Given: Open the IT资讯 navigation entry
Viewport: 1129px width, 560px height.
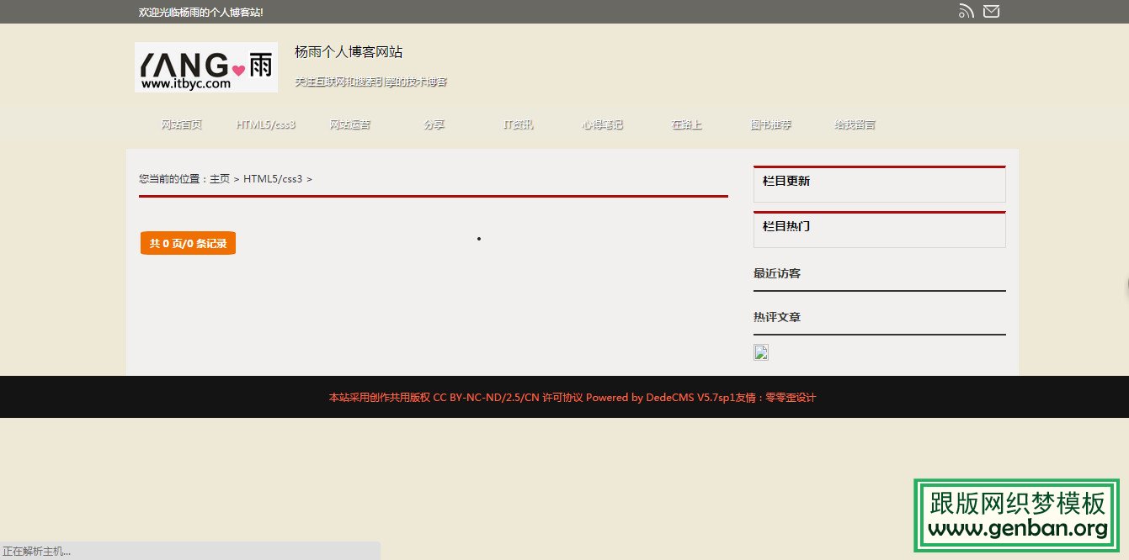Looking at the screenshot, I should [517, 124].
